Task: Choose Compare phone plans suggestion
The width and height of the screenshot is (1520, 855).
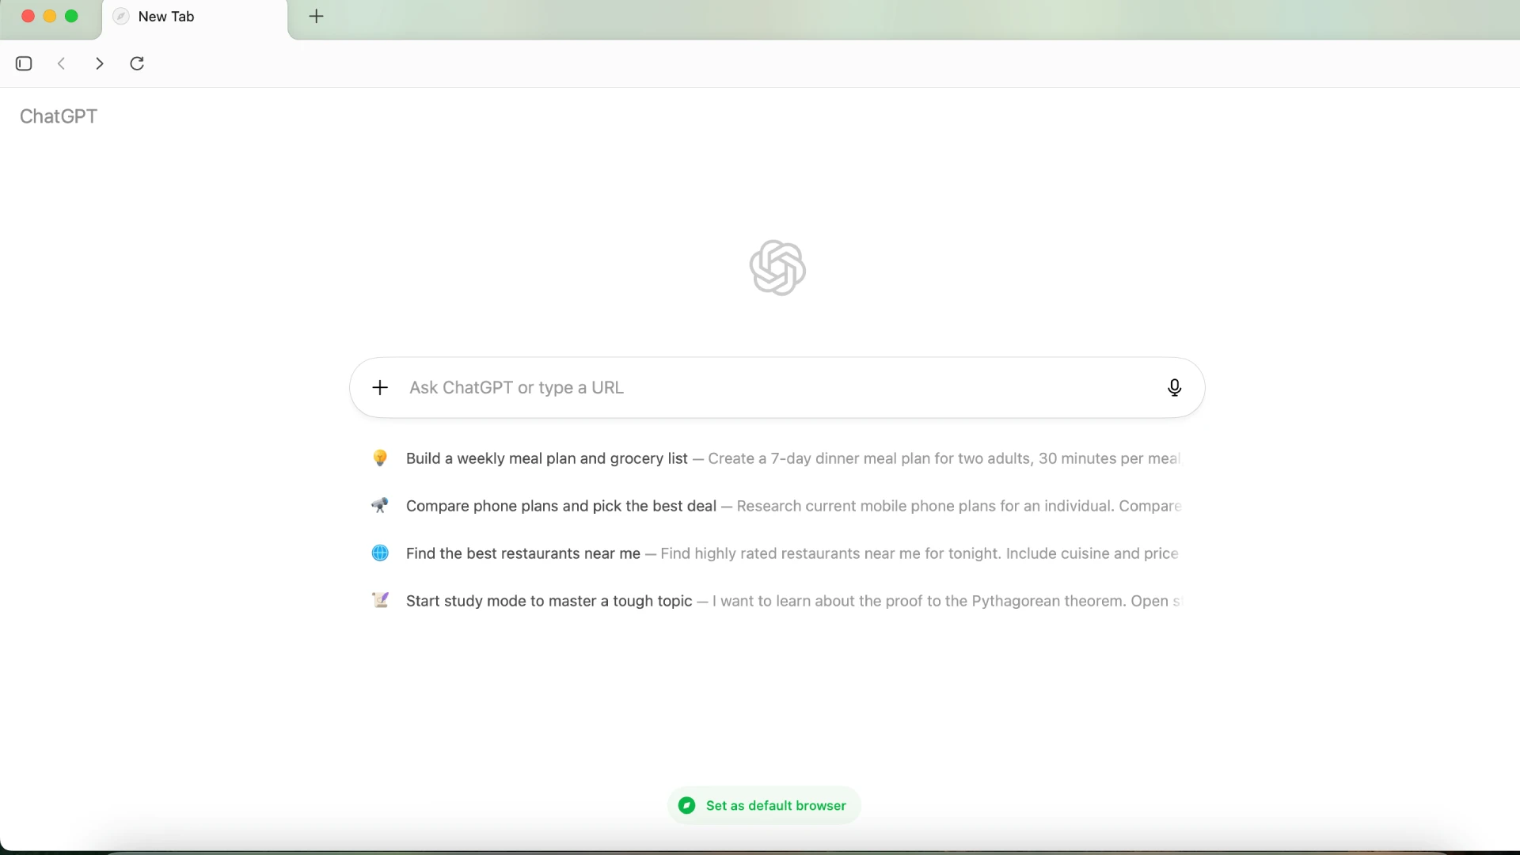Action: 776,506
